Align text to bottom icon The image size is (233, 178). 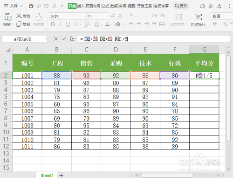(146, 16)
